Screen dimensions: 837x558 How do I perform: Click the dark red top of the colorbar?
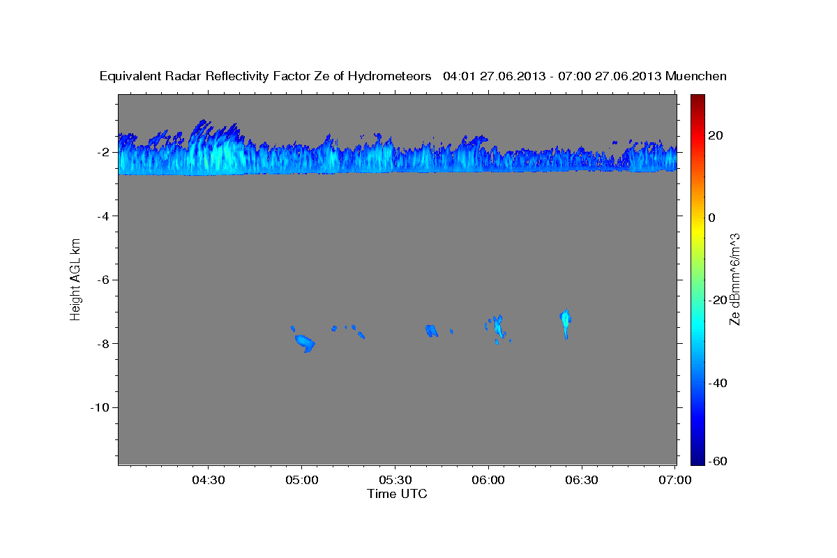click(x=697, y=99)
